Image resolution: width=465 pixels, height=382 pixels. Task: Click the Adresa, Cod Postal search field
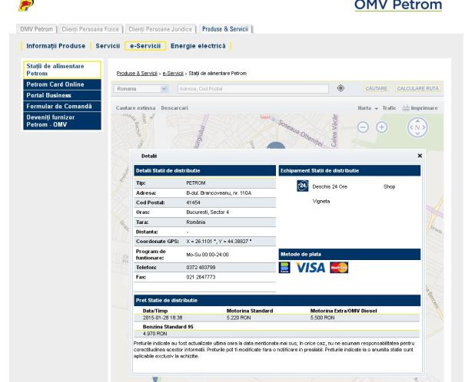(x=254, y=89)
